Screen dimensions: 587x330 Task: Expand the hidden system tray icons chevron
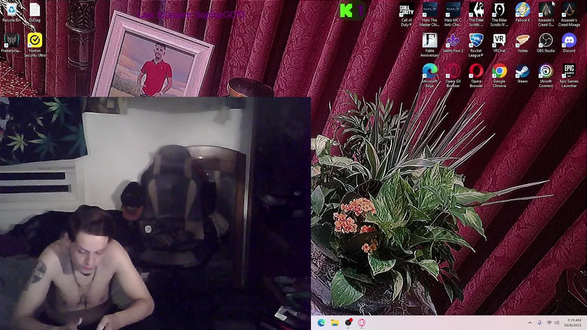pos(530,323)
